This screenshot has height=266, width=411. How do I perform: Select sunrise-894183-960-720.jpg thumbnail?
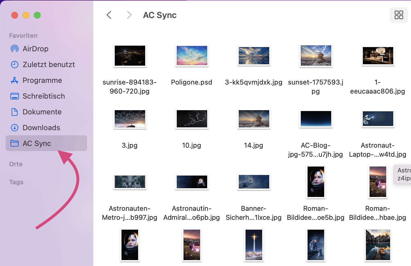click(130, 56)
